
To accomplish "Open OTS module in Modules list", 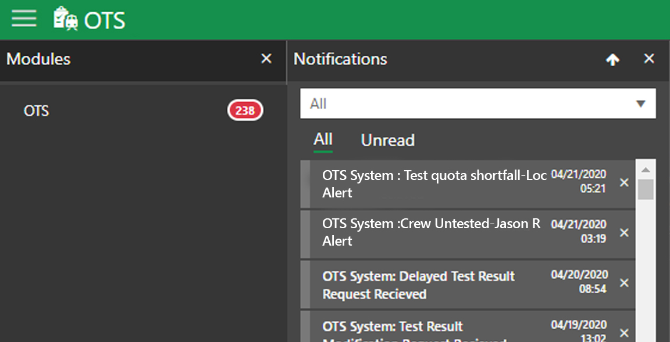I will (37, 110).
